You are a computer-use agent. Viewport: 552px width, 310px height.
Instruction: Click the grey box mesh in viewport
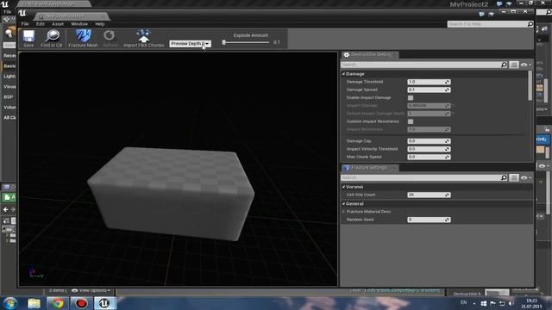pyautogui.click(x=171, y=194)
